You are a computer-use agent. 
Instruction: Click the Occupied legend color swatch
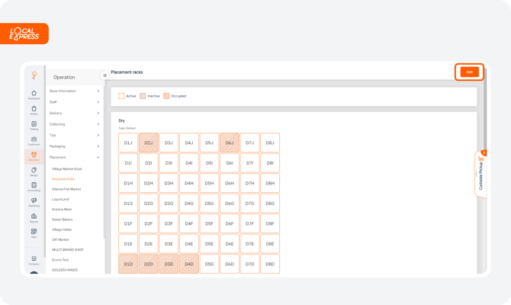[x=166, y=96]
